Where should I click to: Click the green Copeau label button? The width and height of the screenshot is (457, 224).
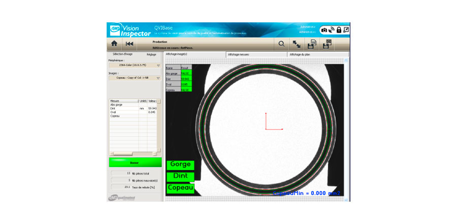pyautogui.click(x=180, y=188)
